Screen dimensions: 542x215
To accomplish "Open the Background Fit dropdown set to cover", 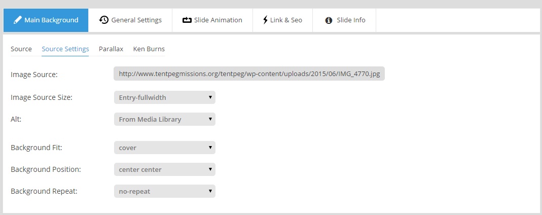I will [x=165, y=148].
